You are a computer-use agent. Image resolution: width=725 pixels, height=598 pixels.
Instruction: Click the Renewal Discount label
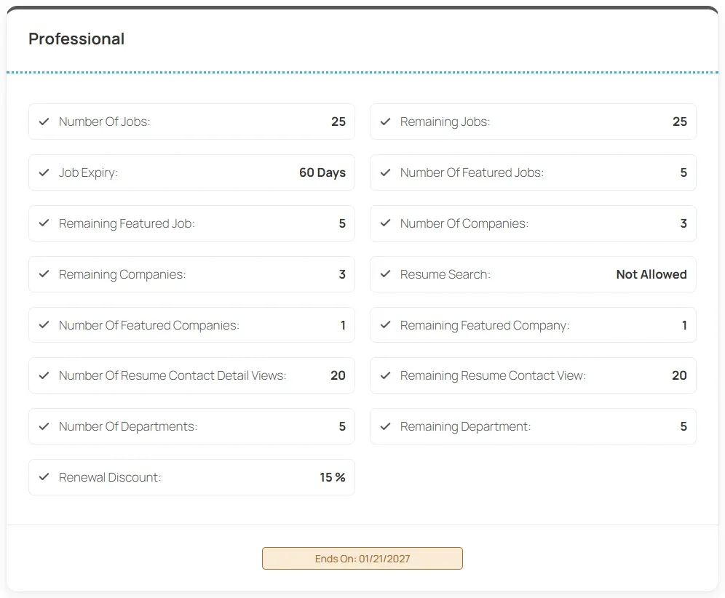pyautogui.click(x=110, y=477)
